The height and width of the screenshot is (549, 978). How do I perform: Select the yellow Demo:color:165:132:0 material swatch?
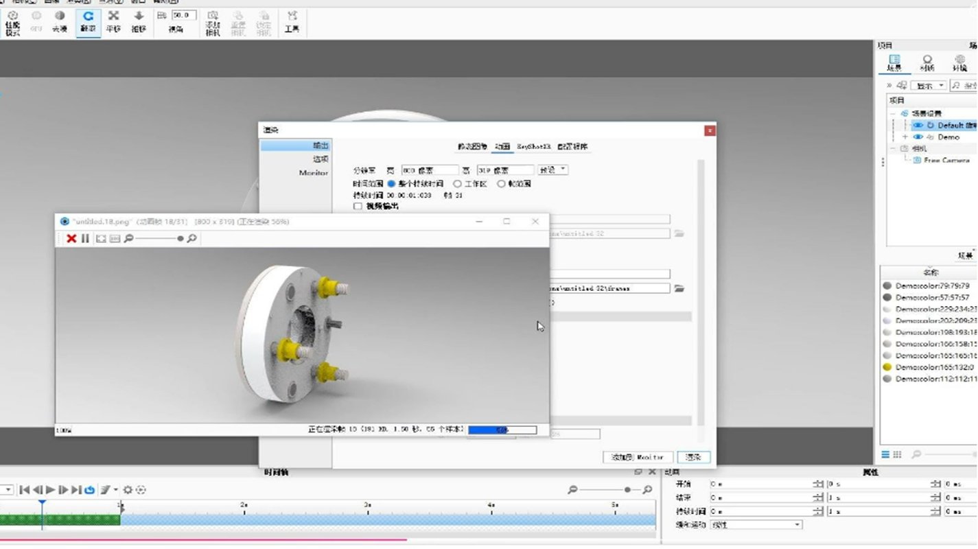[x=887, y=367]
